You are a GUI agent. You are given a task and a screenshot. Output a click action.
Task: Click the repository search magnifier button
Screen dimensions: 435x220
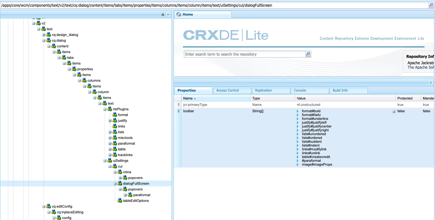[308, 54]
